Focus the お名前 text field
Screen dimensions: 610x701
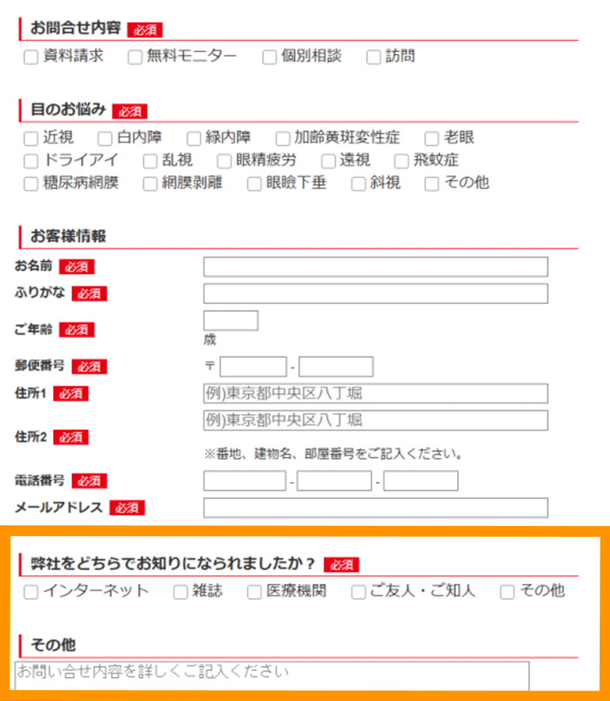[x=376, y=267]
